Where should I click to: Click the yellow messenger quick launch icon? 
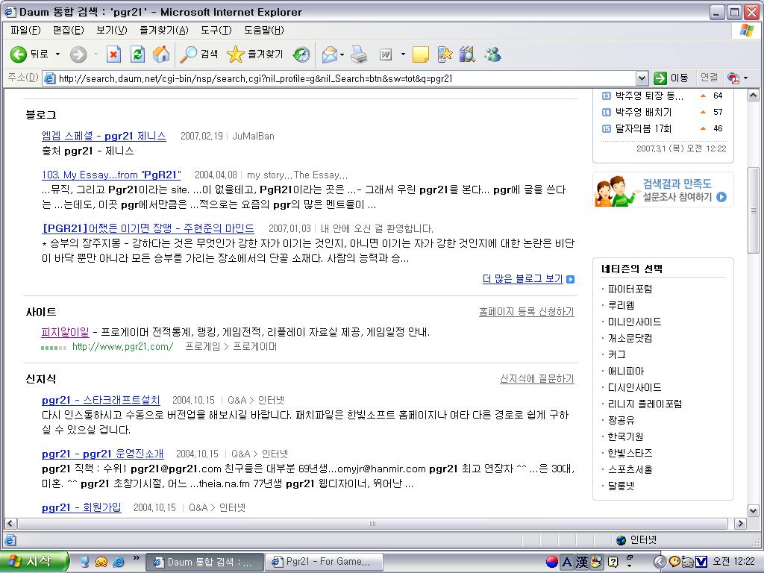[x=101, y=562]
